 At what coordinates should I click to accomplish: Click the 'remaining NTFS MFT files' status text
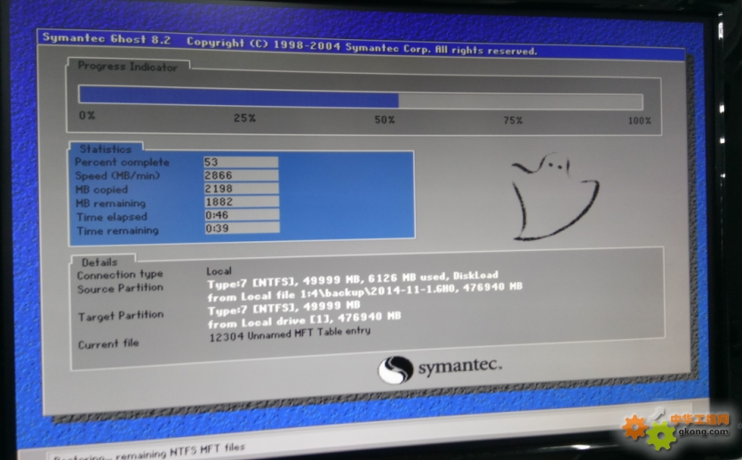(x=180, y=450)
